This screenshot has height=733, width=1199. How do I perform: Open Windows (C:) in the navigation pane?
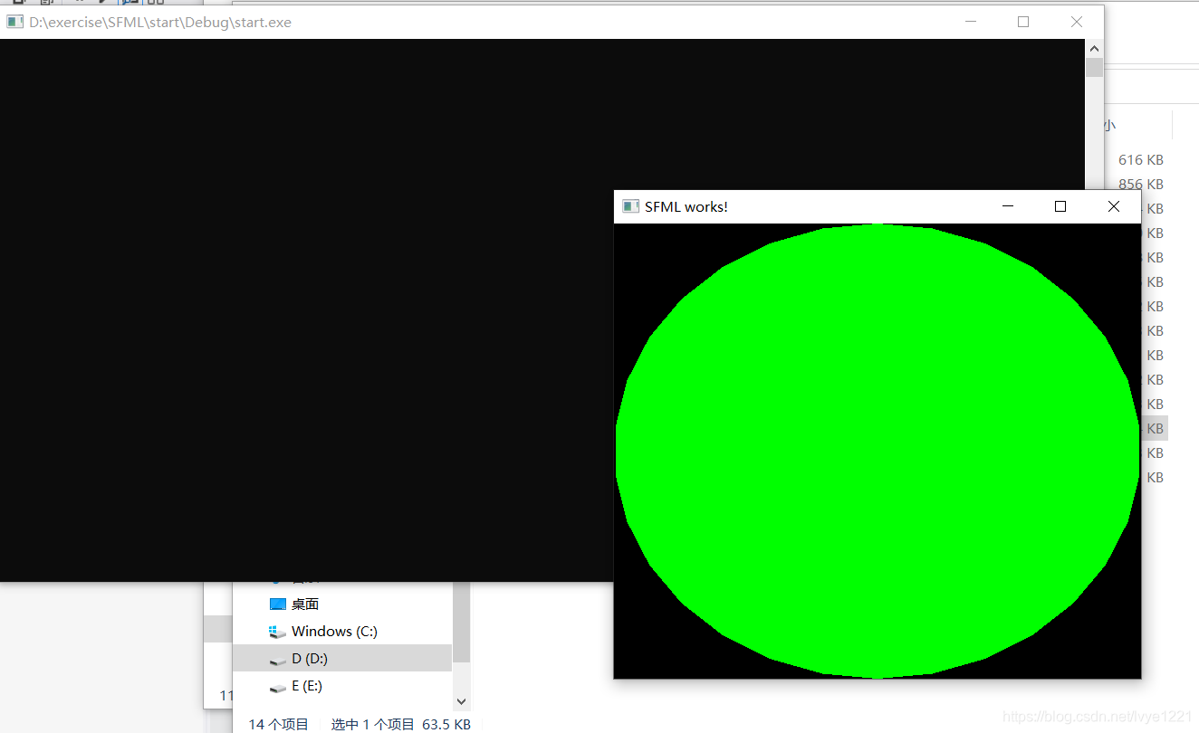click(342, 632)
